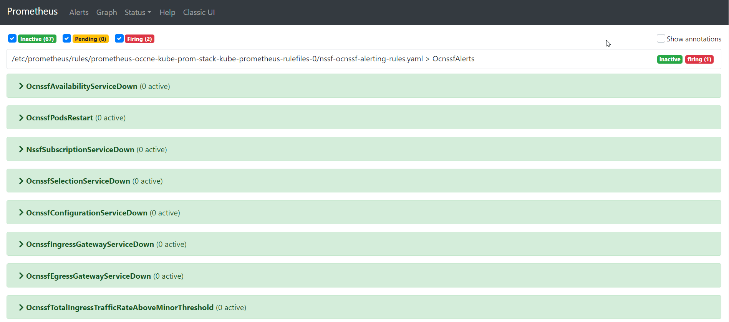
Task: Expand the OcnssfIngressGatewayServiceDown rule
Action: 90,244
